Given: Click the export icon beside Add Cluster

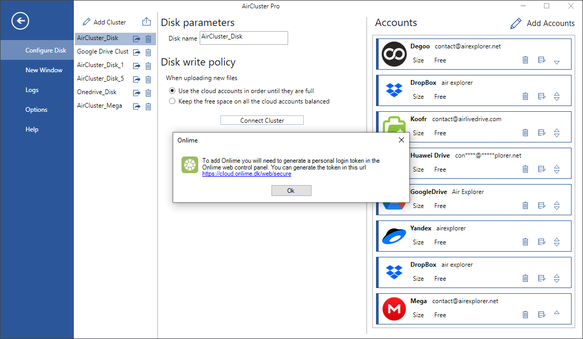Looking at the screenshot, I should click(146, 21).
